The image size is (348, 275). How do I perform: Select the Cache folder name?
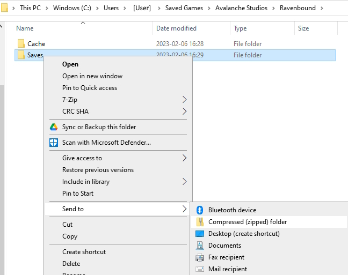[36, 44]
